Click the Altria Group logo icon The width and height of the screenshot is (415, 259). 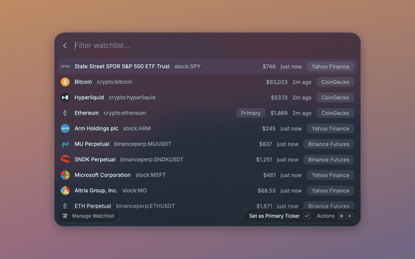coord(65,190)
